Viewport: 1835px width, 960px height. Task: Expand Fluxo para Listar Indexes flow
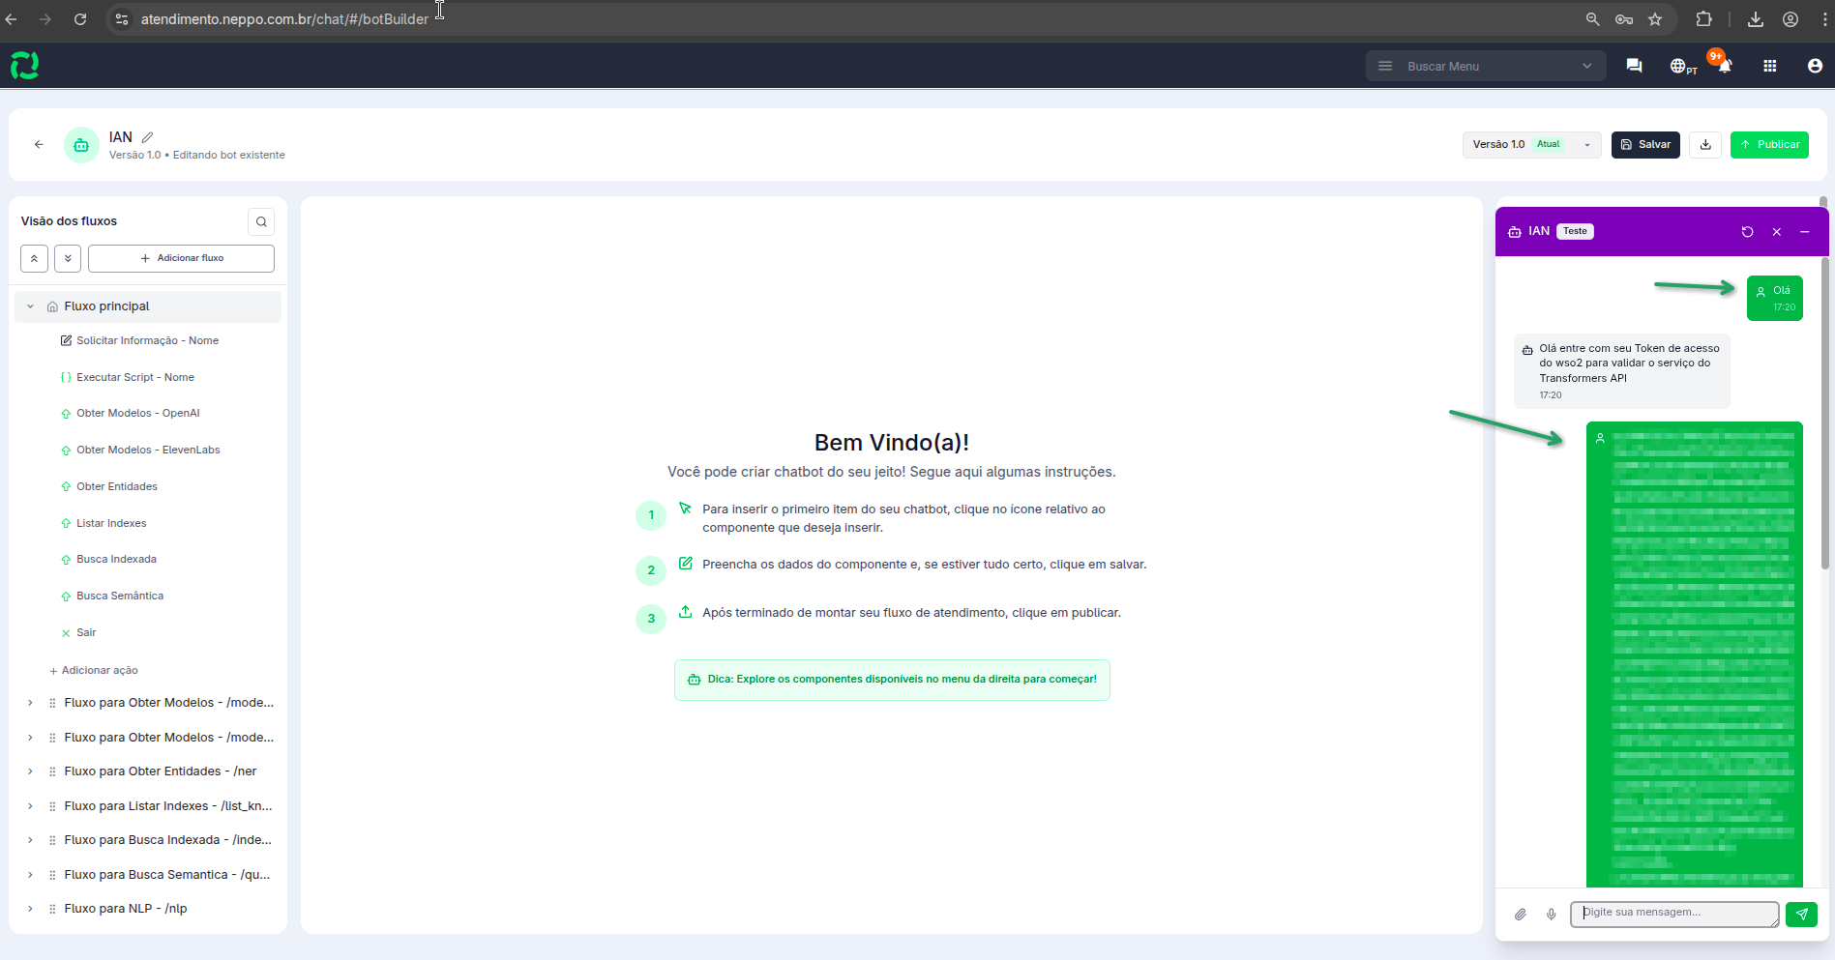(30, 806)
